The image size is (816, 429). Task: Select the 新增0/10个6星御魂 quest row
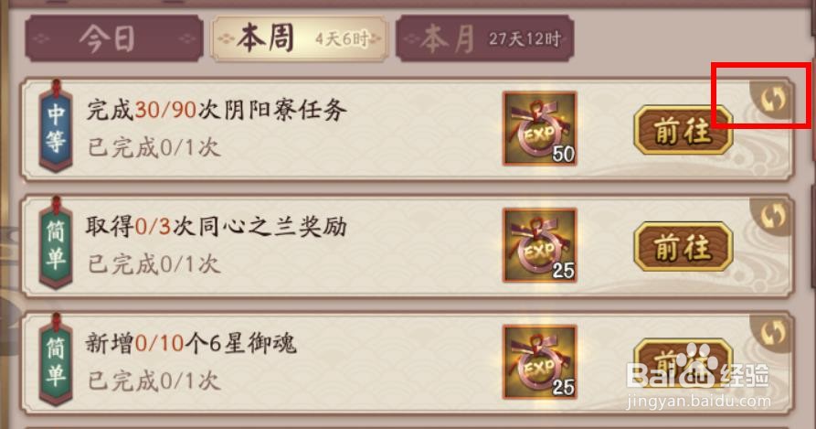click(x=407, y=363)
